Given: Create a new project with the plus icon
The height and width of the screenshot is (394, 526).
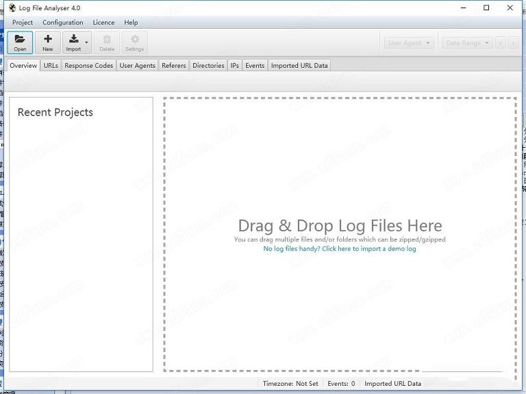Looking at the screenshot, I should coord(47,39).
